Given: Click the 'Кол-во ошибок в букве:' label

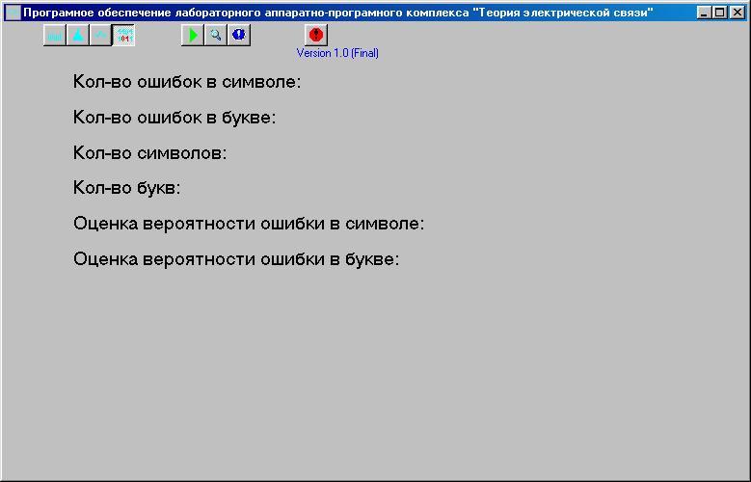Looking at the screenshot, I should [174, 118].
